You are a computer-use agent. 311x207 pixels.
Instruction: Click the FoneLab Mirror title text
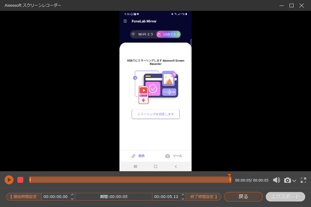144,21
